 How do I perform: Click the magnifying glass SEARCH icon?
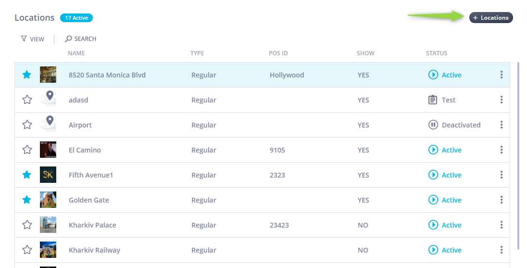[x=68, y=38]
